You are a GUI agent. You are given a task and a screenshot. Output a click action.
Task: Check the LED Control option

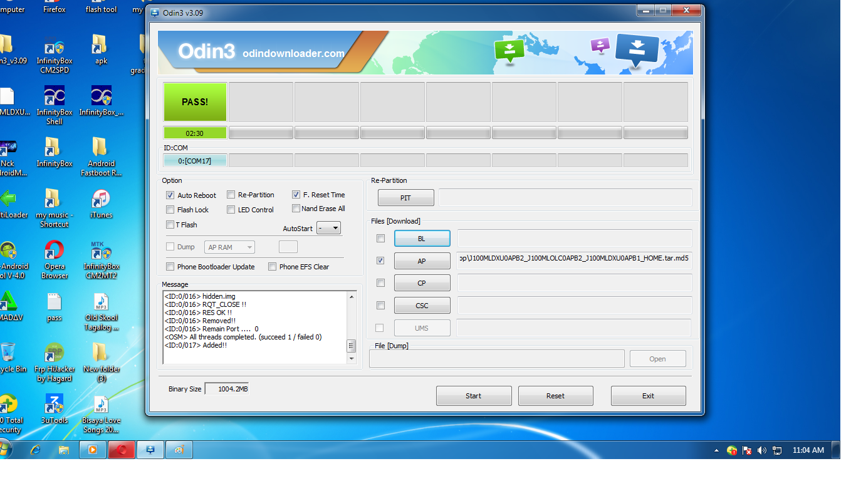click(x=231, y=210)
